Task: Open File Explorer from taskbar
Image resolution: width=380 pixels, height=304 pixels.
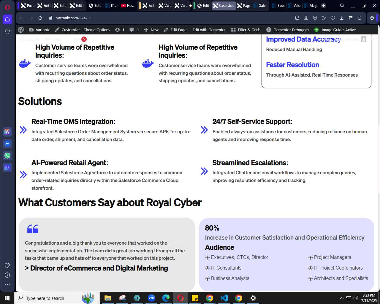Action: [x=107, y=298]
